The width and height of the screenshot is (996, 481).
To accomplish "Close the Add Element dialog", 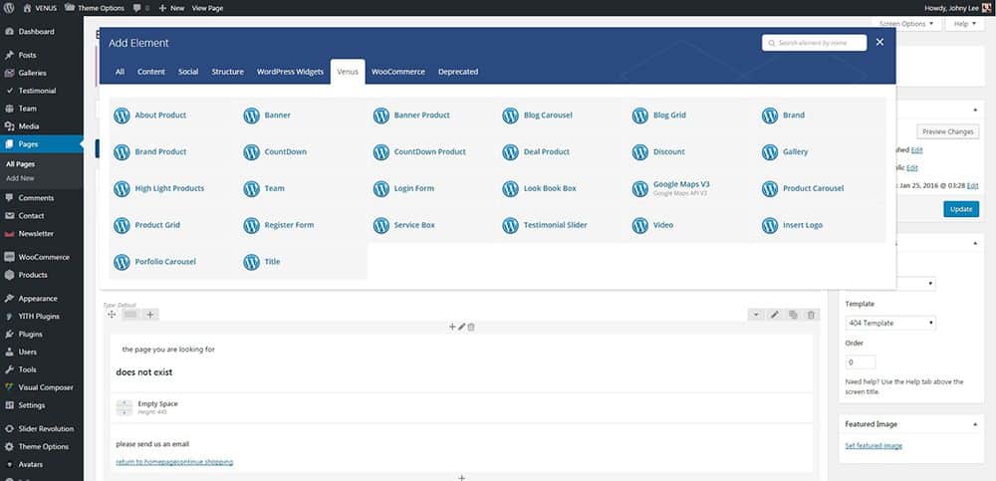I will coord(879,42).
